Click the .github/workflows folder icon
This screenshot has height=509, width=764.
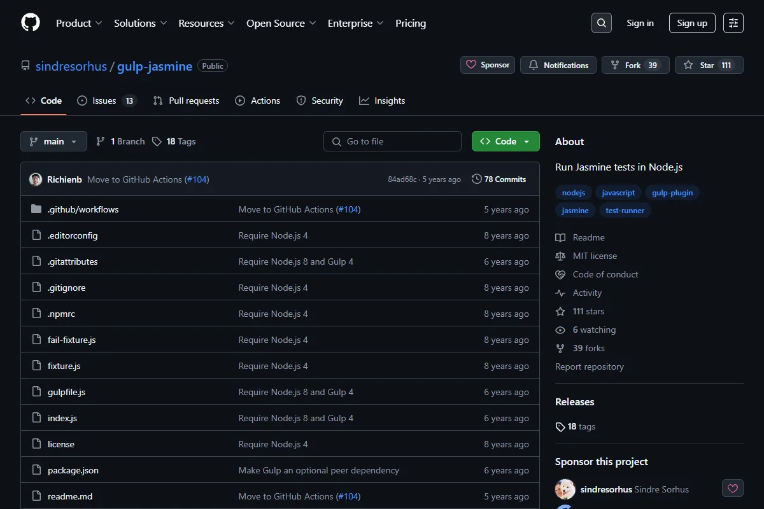36,209
